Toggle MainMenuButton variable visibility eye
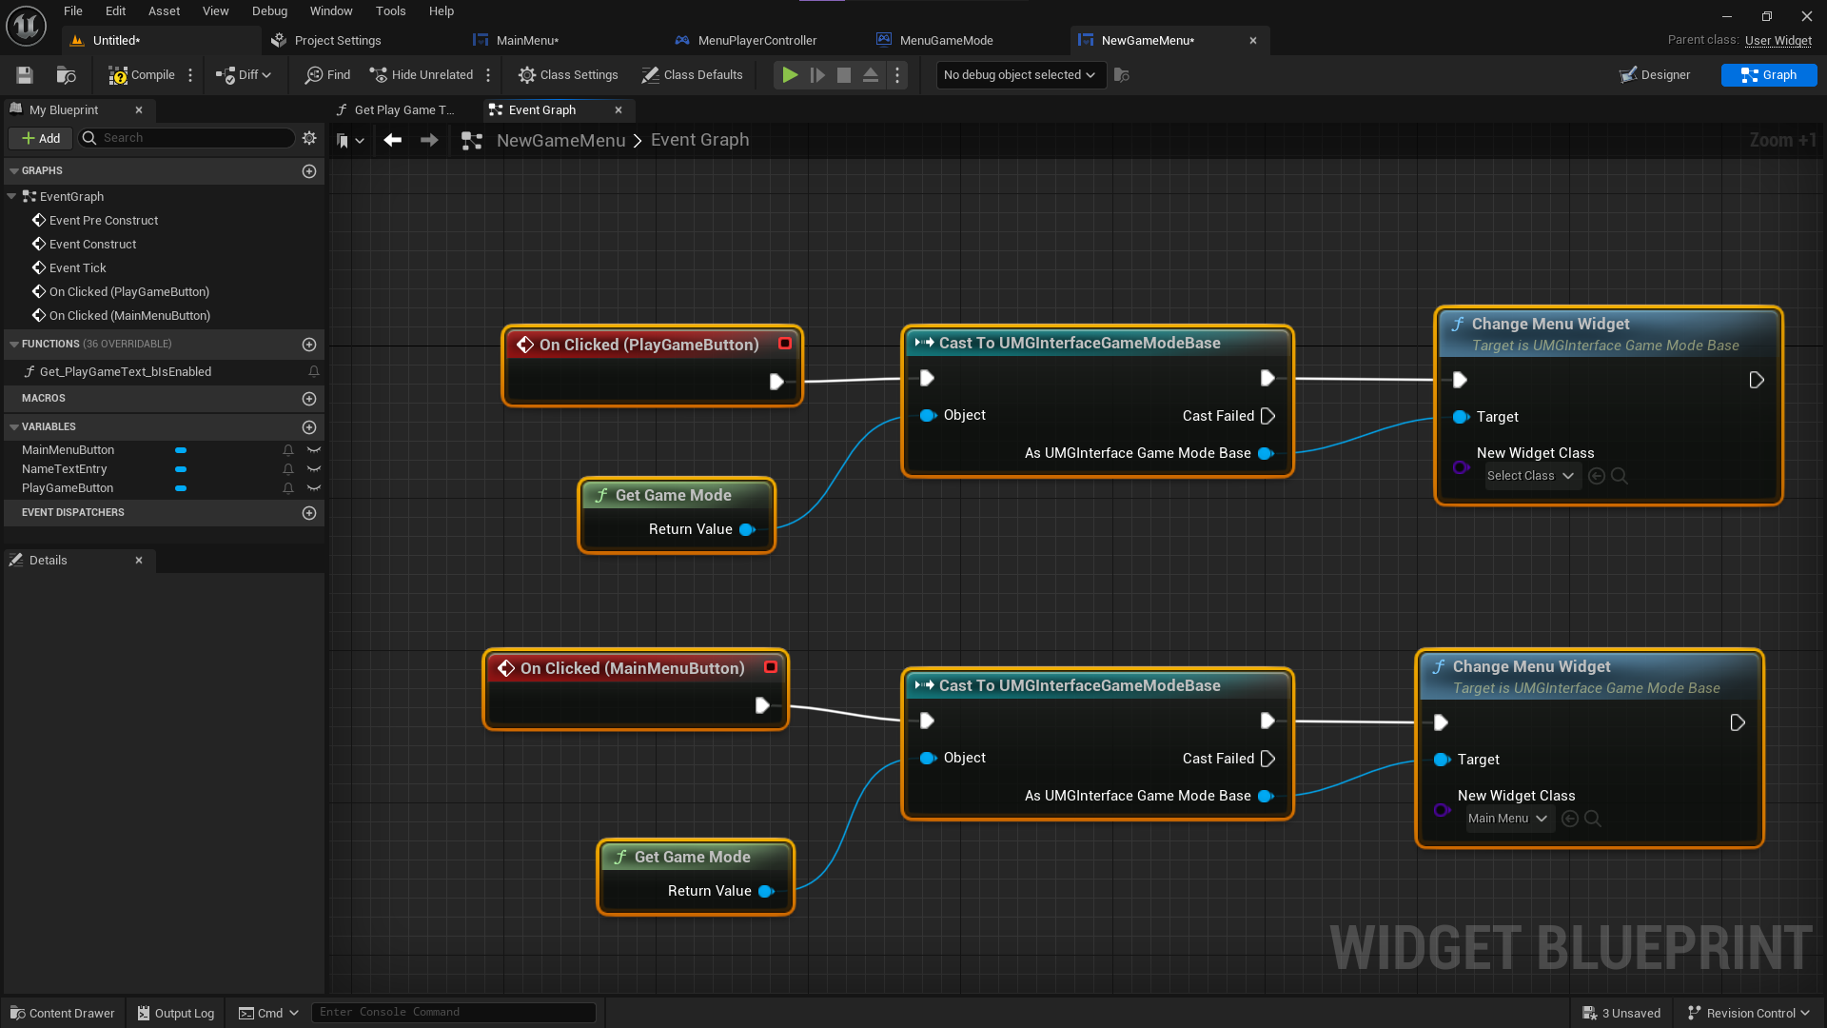 coord(314,450)
